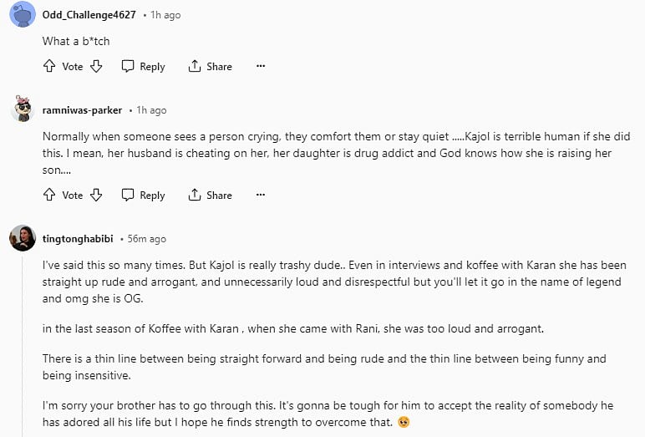Downvote Odd_Challenge4627's comment
The width and height of the screenshot is (645, 437).
(x=96, y=66)
